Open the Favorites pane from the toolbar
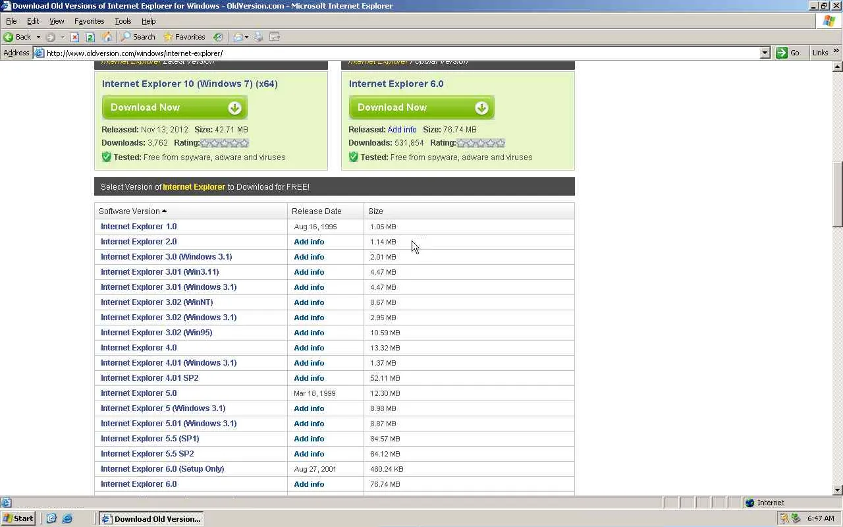 click(x=184, y=37)
